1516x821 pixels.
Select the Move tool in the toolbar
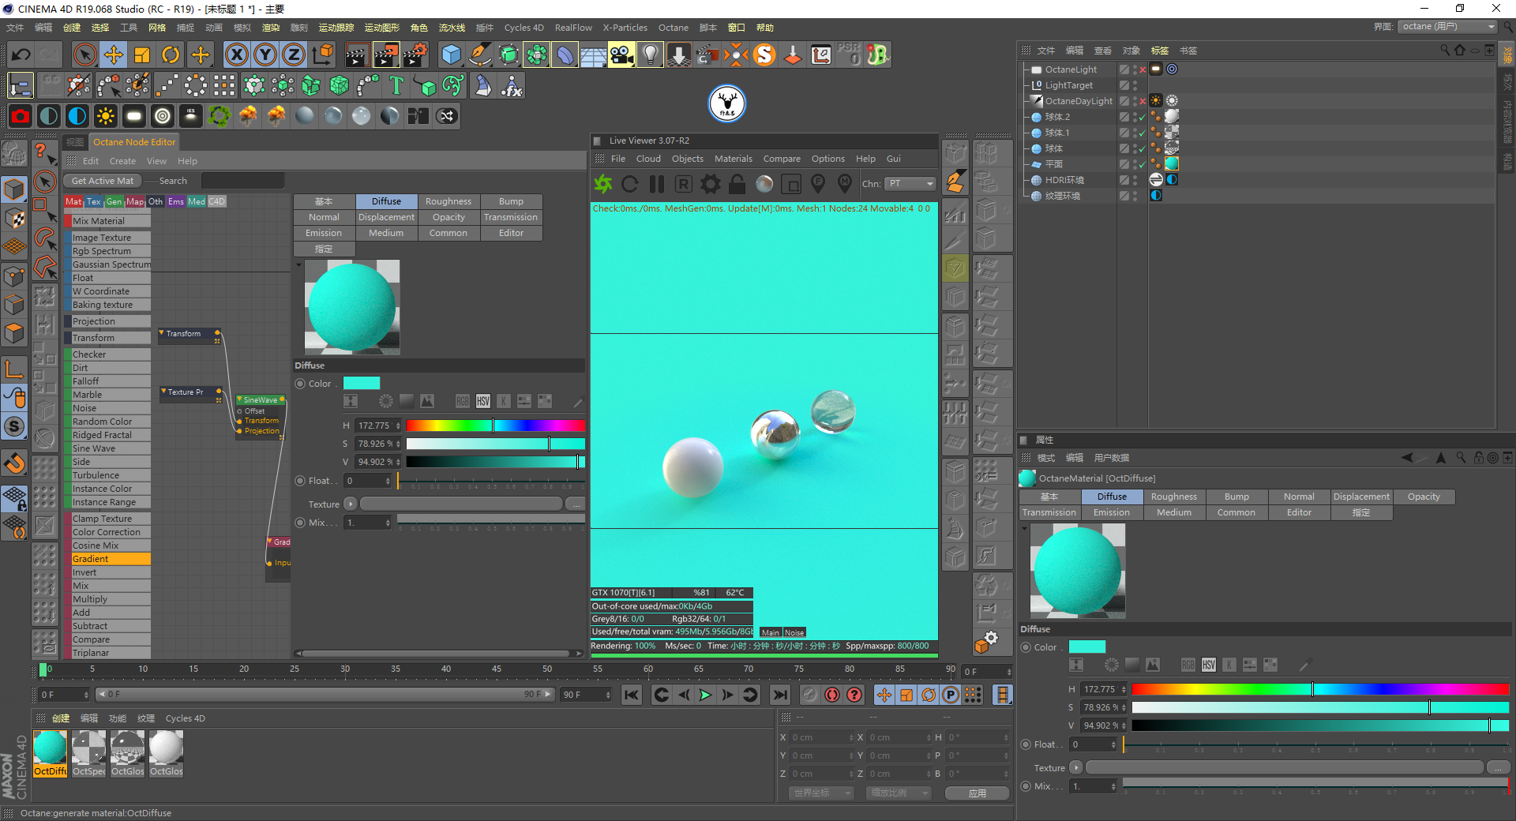pyautogui.click(x=114, y=54)
